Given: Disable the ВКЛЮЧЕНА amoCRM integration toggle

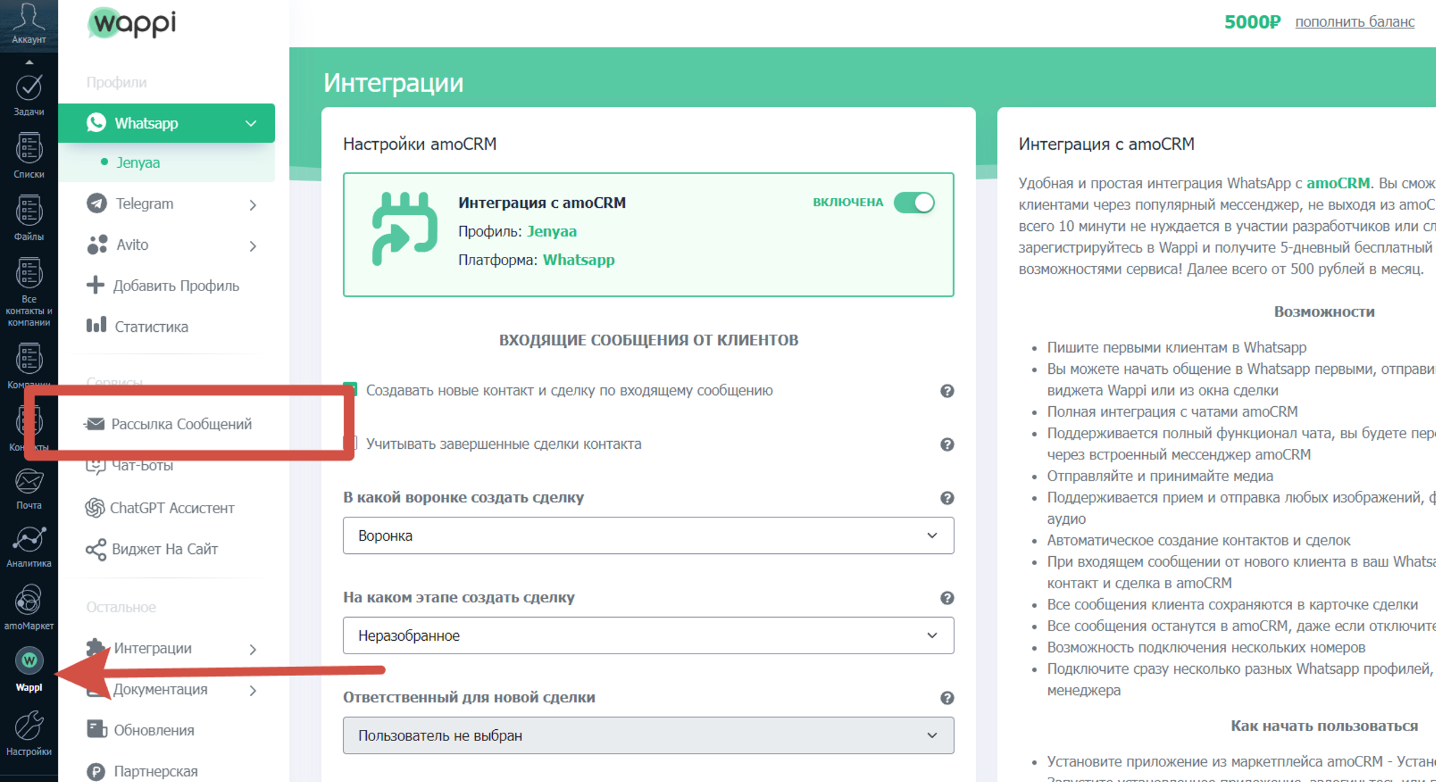Looking at the screenshot, I should 914,203.
